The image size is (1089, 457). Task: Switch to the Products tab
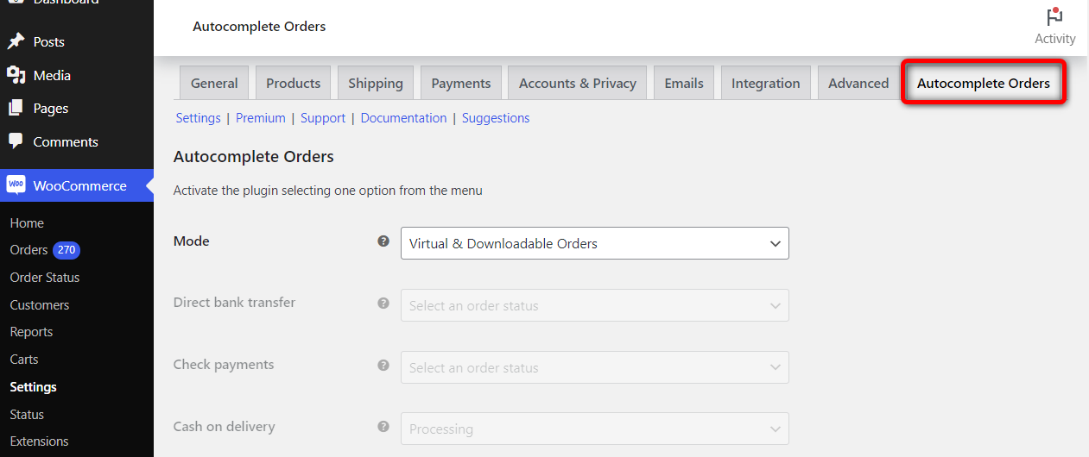[294, 83]
